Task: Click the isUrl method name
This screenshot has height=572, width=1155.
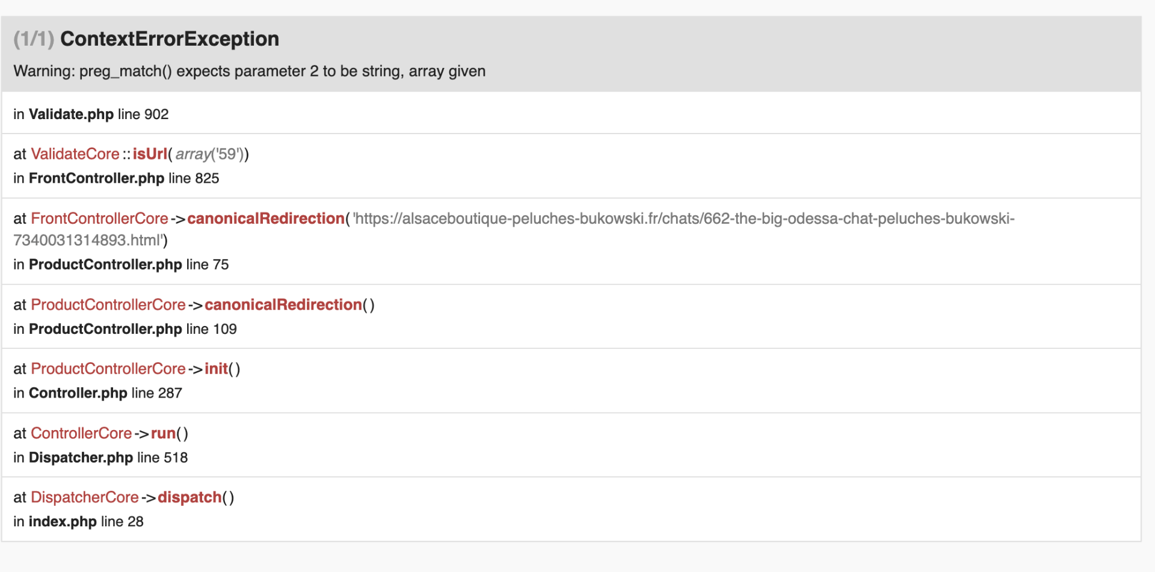Action: click(150, 154)
